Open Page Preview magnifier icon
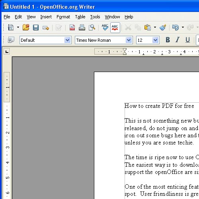The height and width of the screenshot is (199, 199). point(92,27)
